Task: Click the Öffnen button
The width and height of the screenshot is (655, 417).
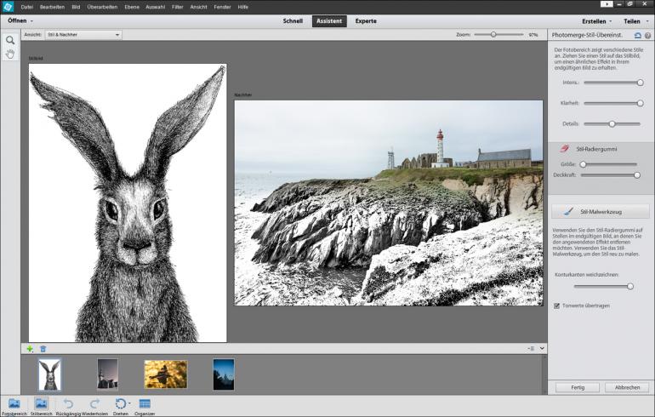Action: pos(17,21)
